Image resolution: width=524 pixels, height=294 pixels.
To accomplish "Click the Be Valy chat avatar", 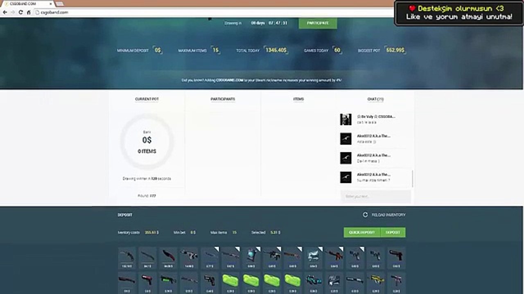I will pos(346,119).
